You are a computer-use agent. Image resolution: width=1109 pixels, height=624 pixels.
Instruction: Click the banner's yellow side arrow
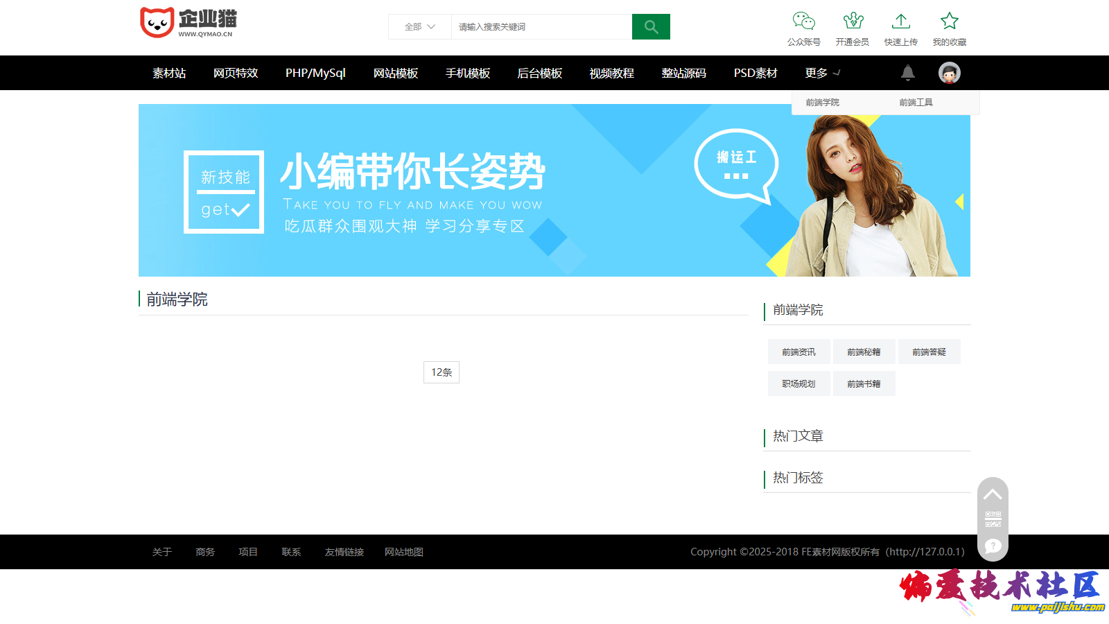[x=959, y=202]
